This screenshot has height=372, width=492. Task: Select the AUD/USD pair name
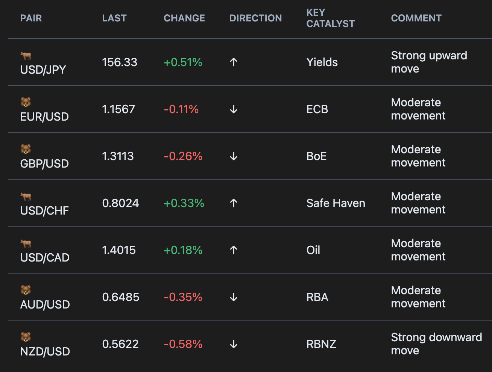point(45,305)
